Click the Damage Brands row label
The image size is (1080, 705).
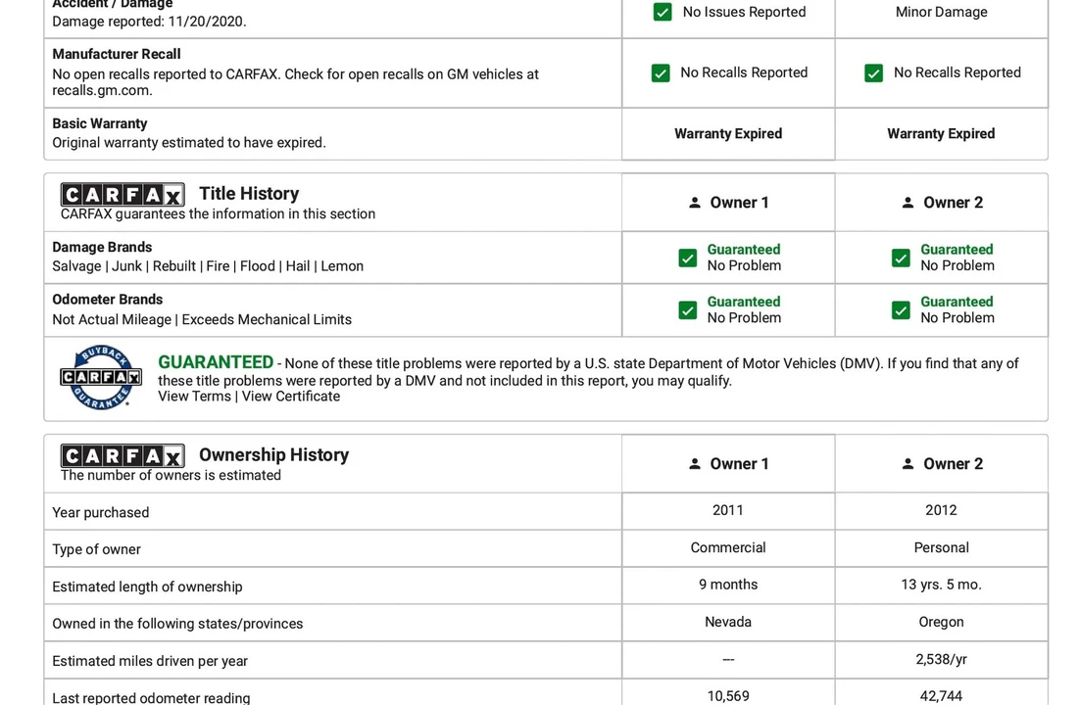pyautogui.click(x=102, y=247)
